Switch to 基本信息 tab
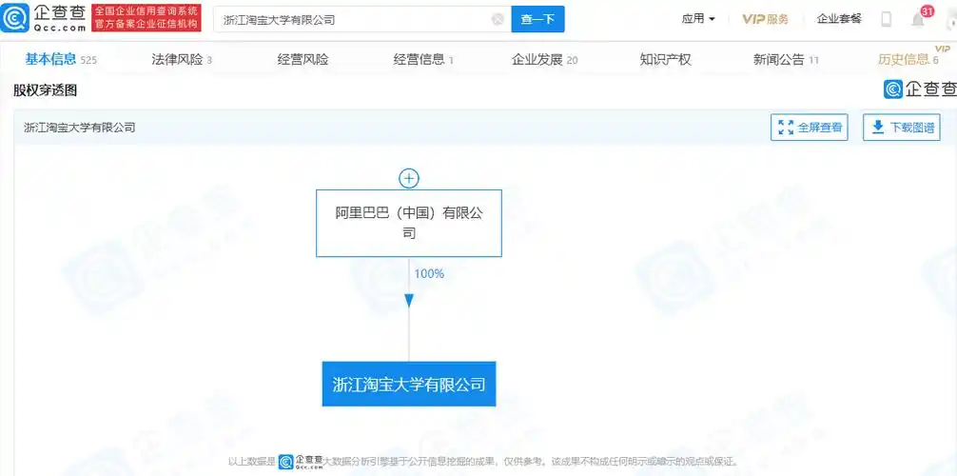Screen dimensions: 957x476 [x=61, y=59]
